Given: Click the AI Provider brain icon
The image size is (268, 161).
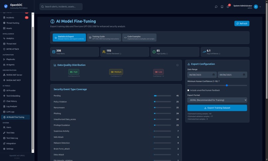Looking at the screenshot, I should pyautogui.click(x=4, y=90).
